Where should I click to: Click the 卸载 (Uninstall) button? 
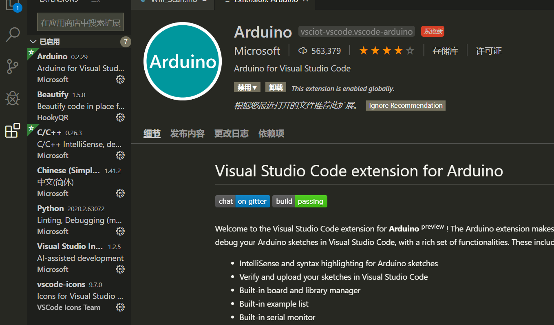point(276,87)
